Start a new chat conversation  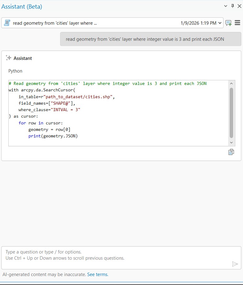(228, 23)
